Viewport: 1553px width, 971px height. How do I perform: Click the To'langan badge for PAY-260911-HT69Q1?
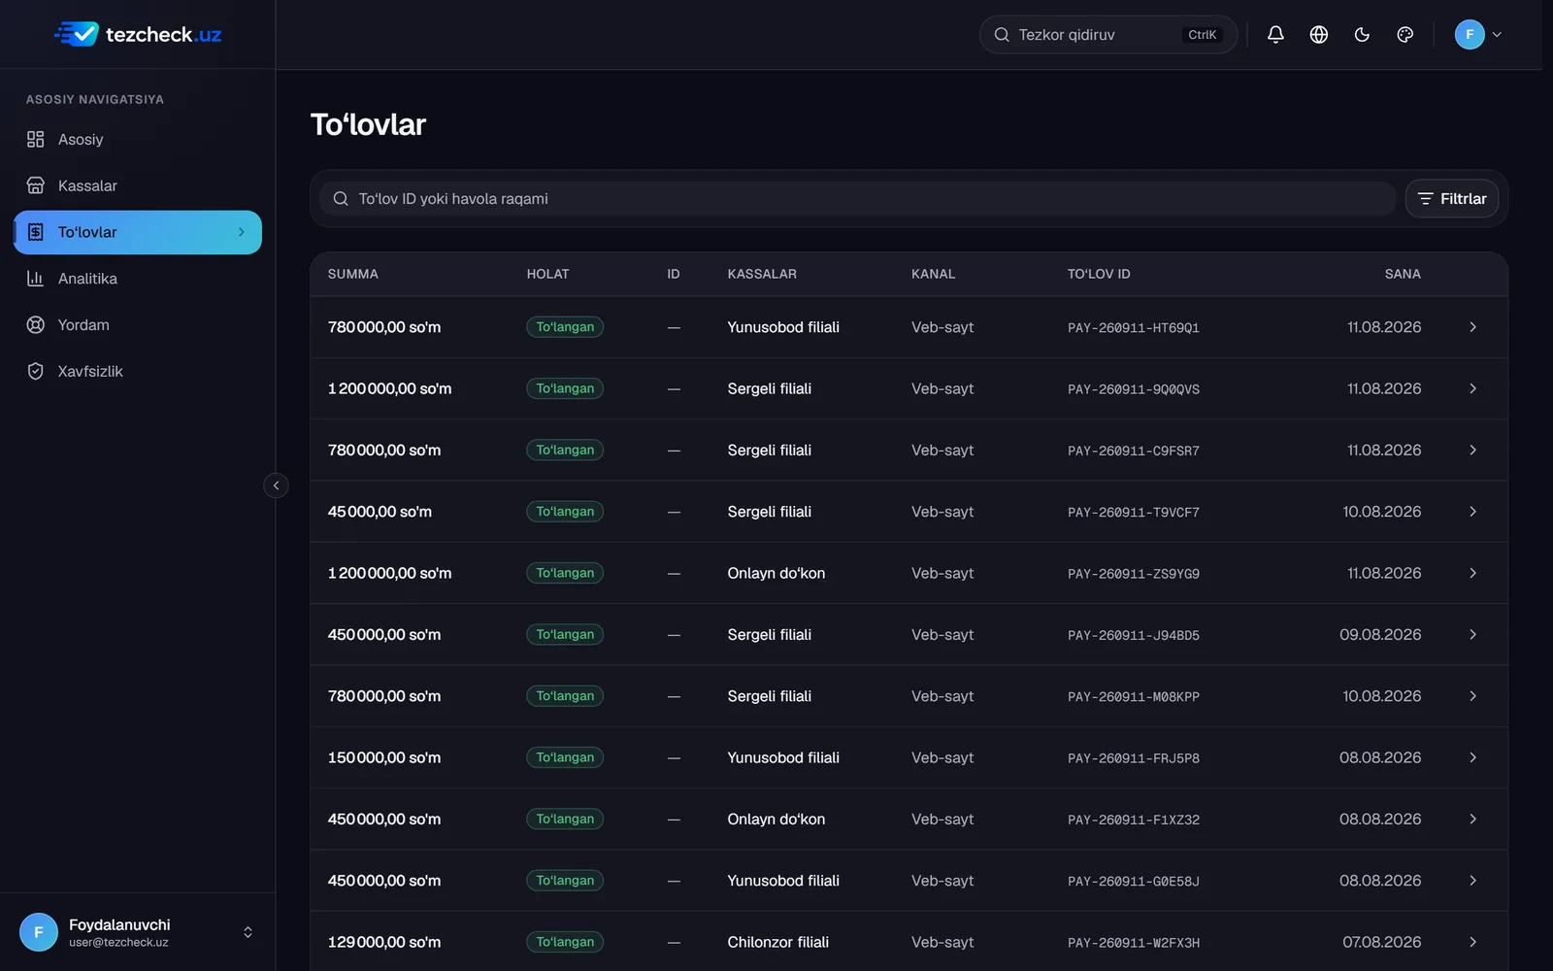tap(565, 327)
